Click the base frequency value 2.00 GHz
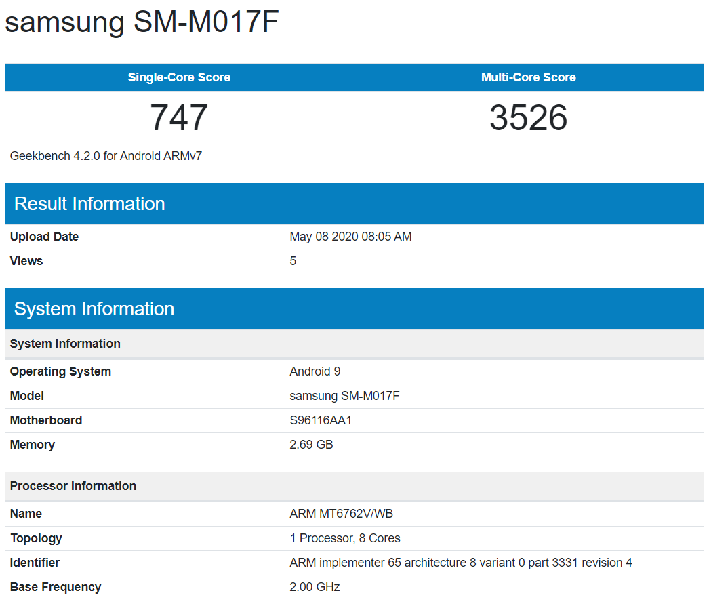 pos(315,587)
